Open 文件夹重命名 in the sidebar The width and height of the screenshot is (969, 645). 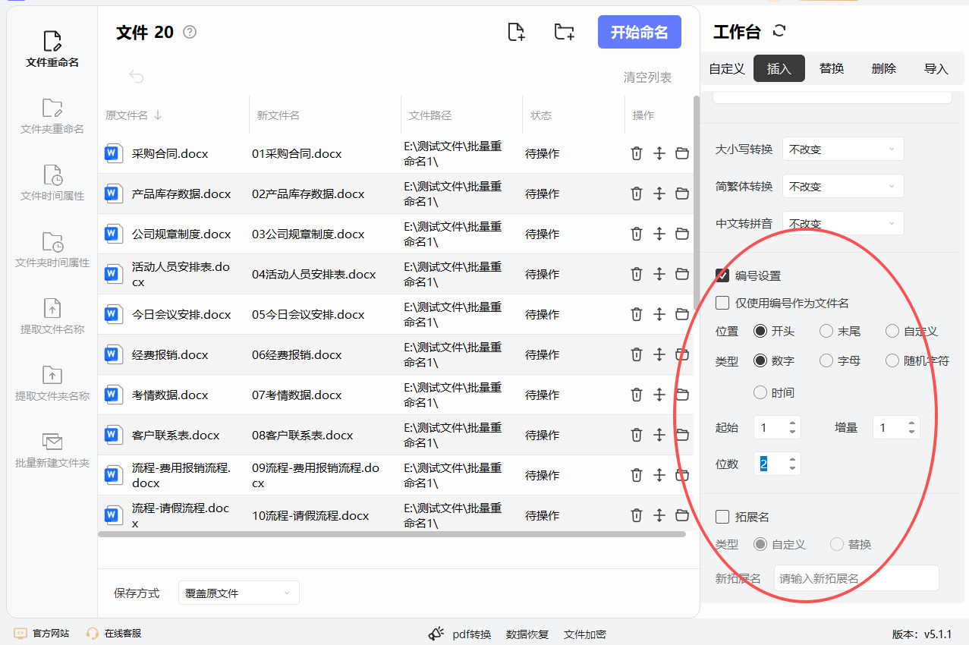pos(52,116)
